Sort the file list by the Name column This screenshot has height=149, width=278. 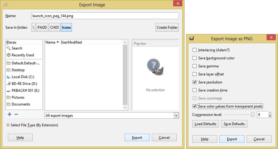pos(50,42)
